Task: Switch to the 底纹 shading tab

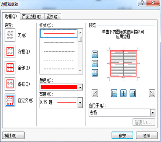Action: [52, 16]
